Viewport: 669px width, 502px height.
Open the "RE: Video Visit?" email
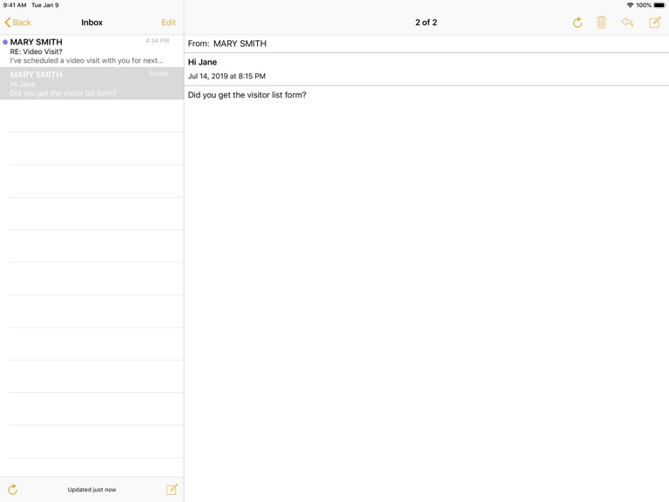click(87, 51)
